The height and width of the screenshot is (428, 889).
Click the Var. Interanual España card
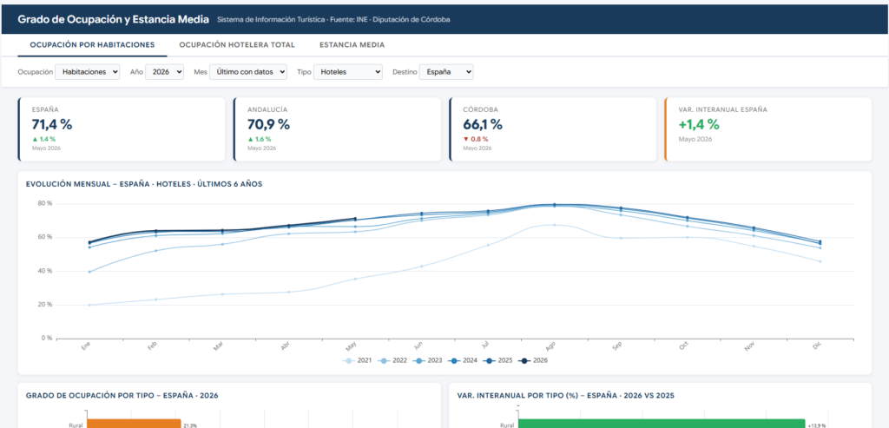767,129
